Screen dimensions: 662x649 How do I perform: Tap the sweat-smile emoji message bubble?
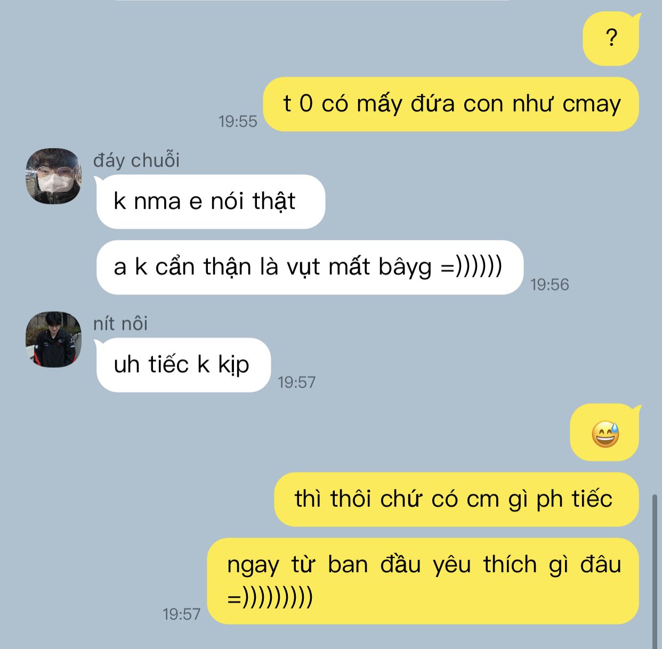(604, 433)
